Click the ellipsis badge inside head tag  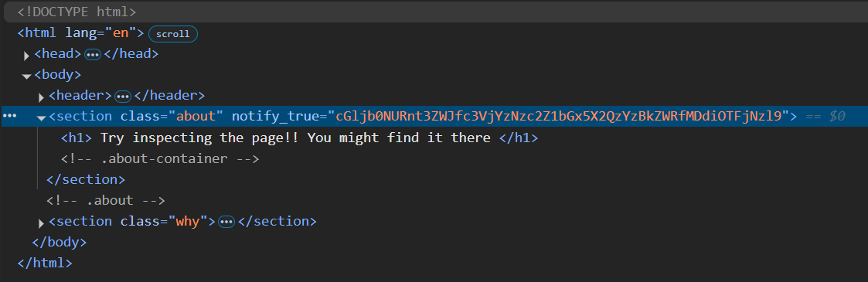coord(93,55)
